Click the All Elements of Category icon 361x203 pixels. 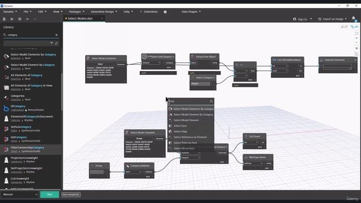6,77
